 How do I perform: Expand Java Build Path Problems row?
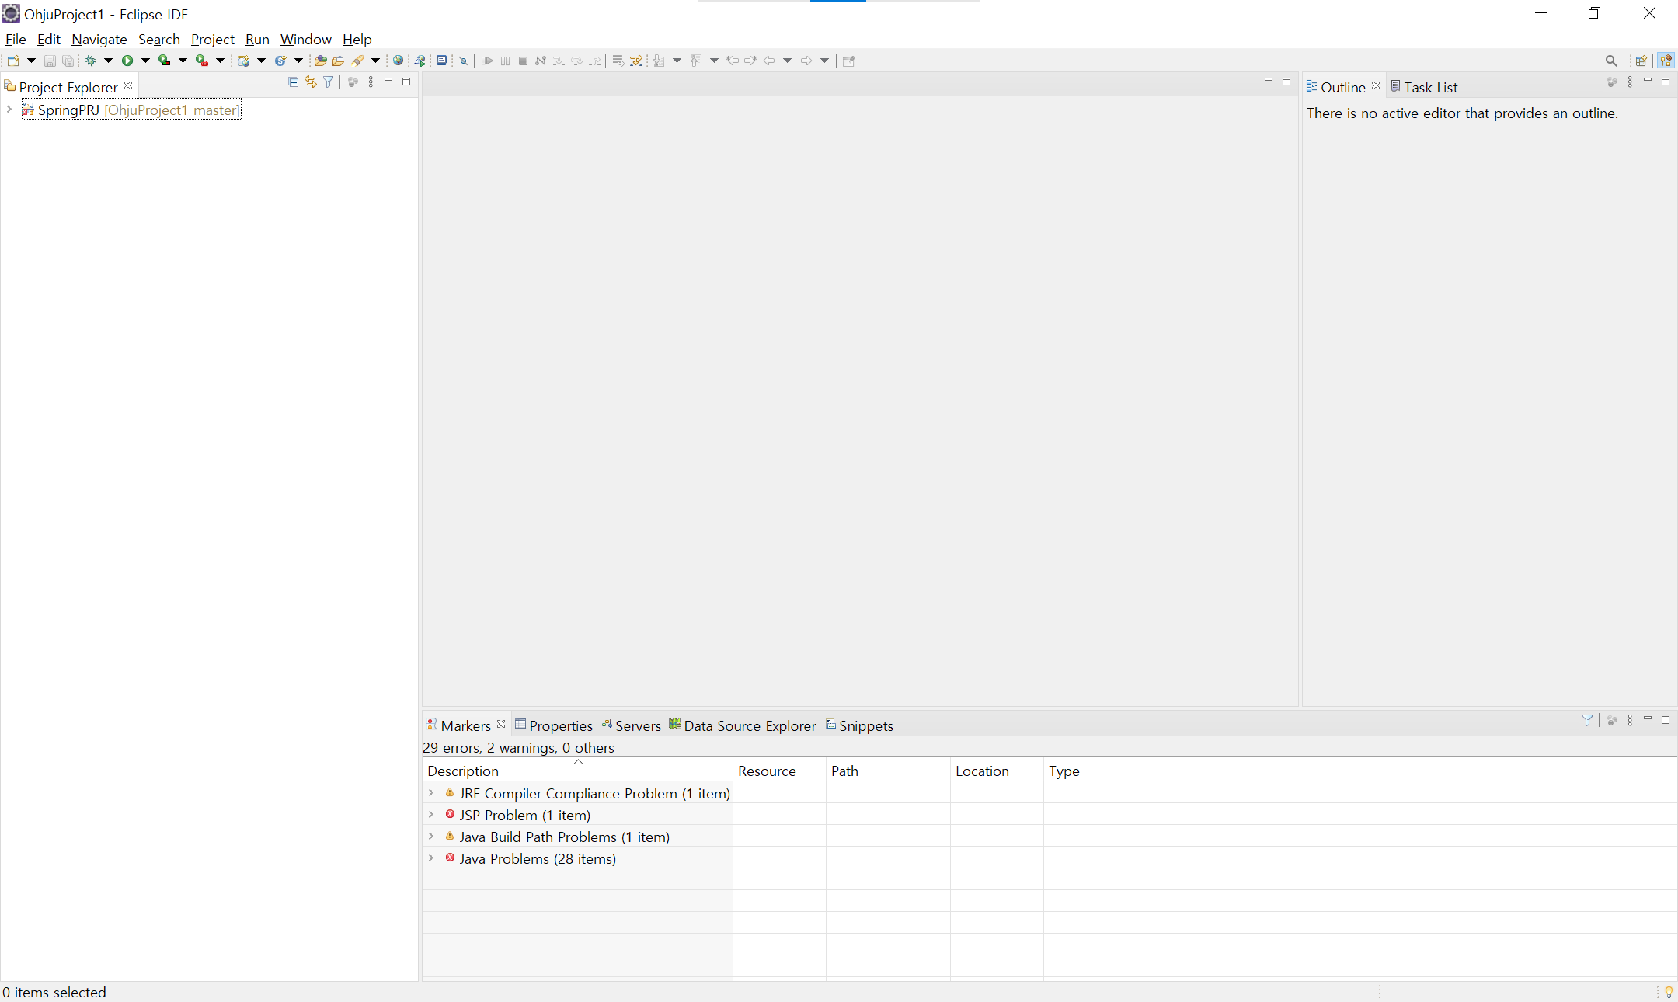(431, 837)
